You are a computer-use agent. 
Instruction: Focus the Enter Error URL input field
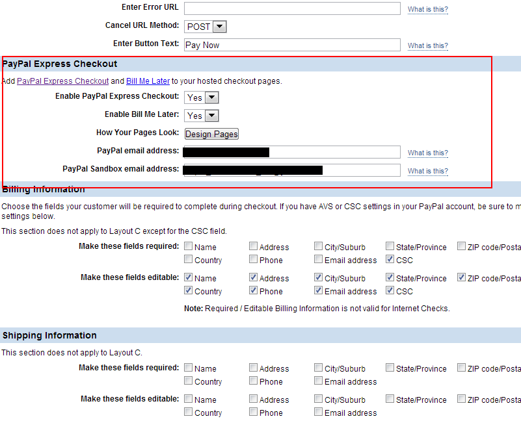(x=293, y=8)
